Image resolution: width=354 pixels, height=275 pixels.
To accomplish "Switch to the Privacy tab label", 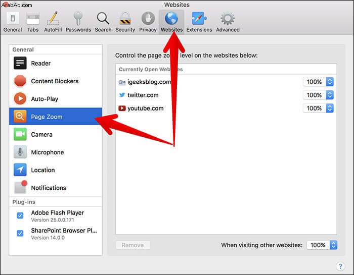I will tap(148, 30).
